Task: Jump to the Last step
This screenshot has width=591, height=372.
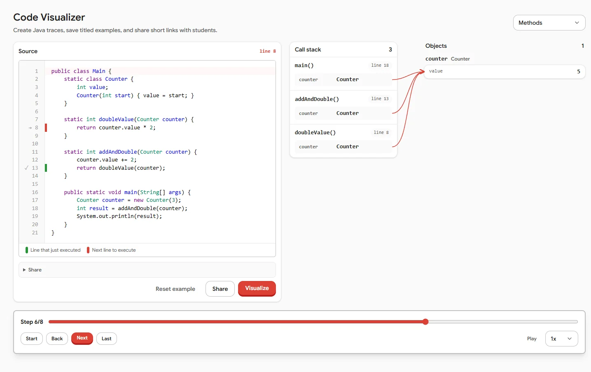Action: (107, 339)
